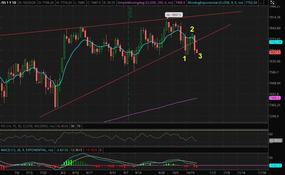Click the 8/3 date on time axis
The height and width of the screenshot is (175, 285).
click(x=63, y=173)
